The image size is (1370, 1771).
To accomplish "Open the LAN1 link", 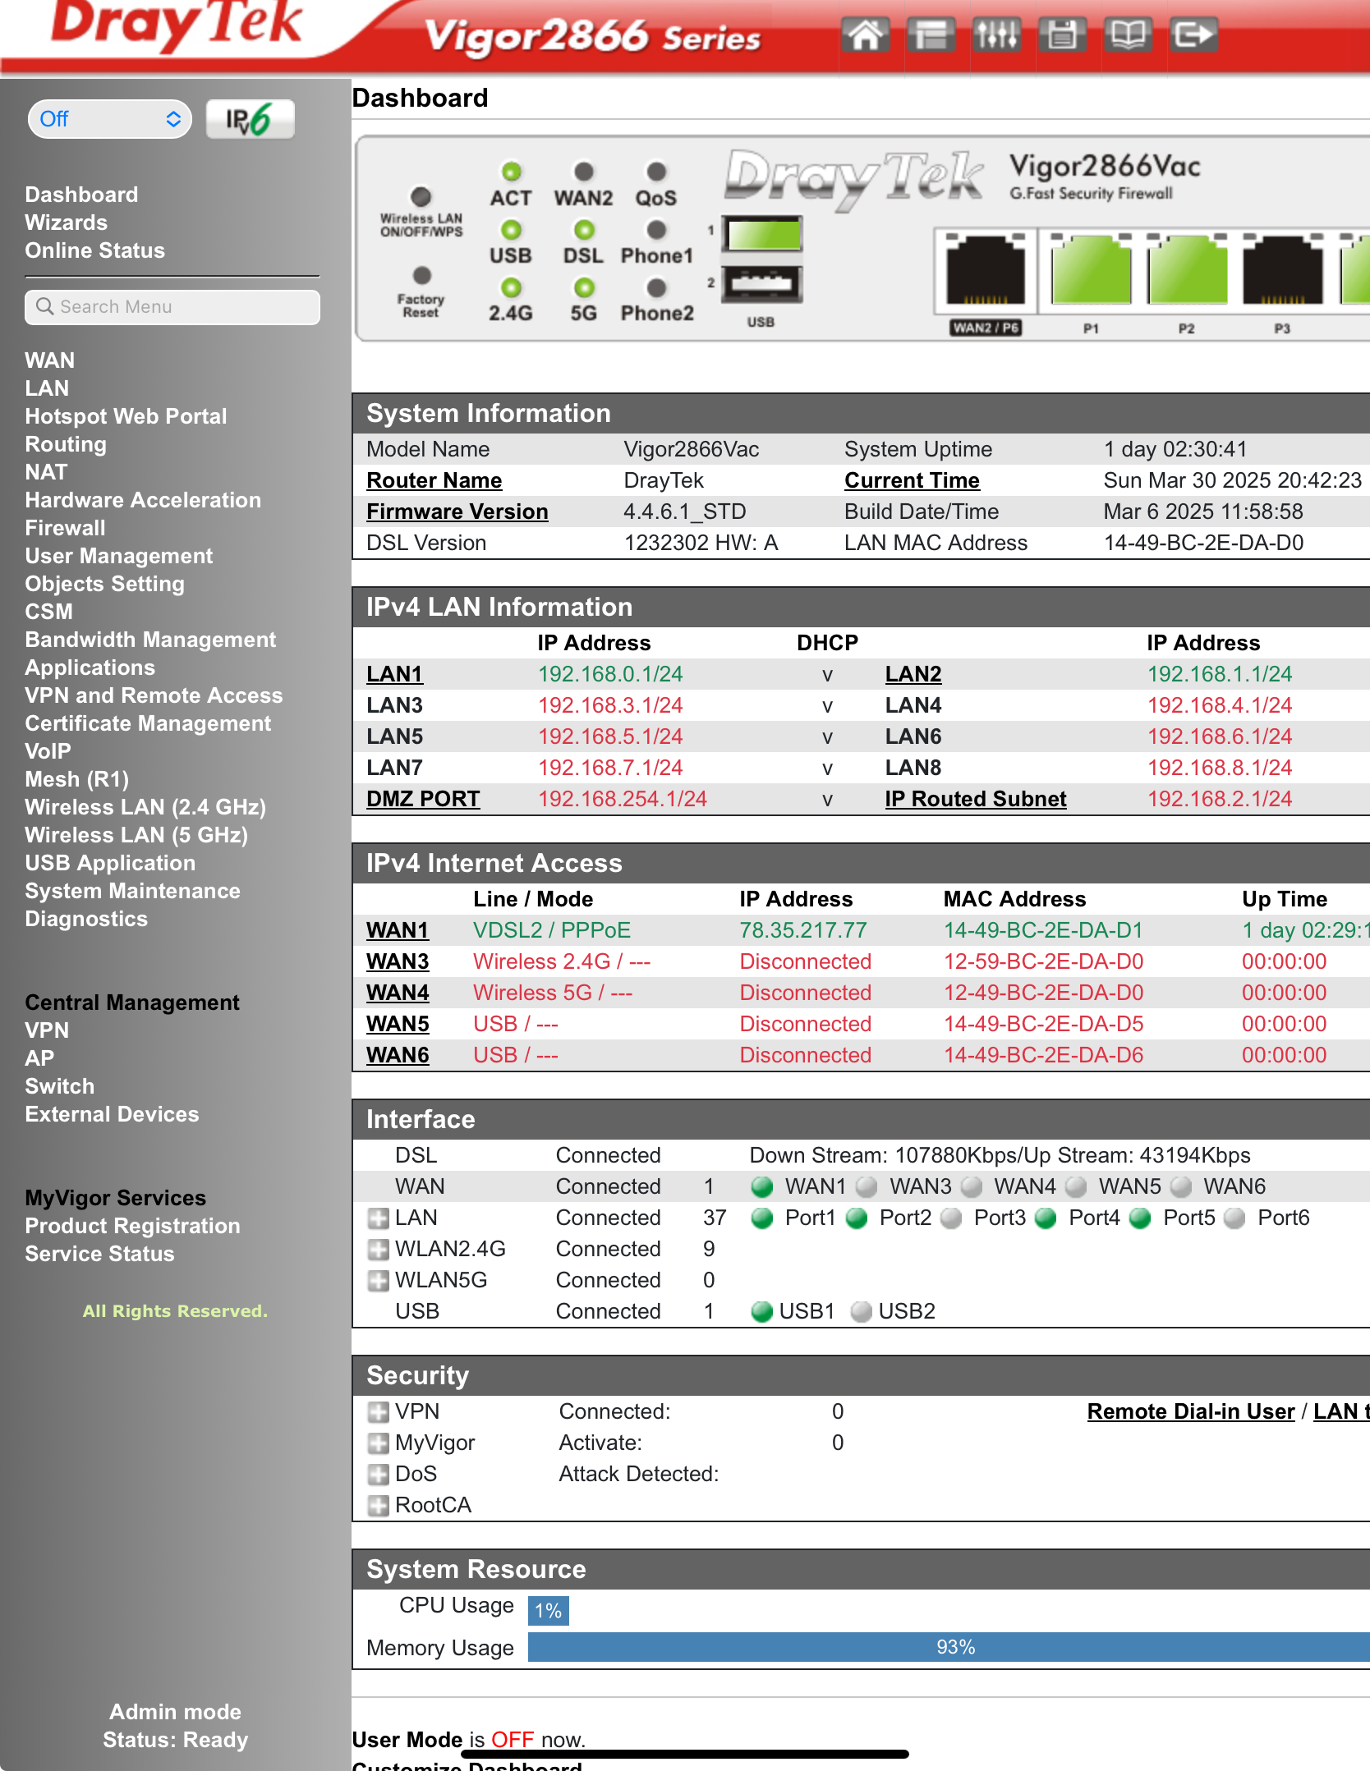I will coord(394,674).
